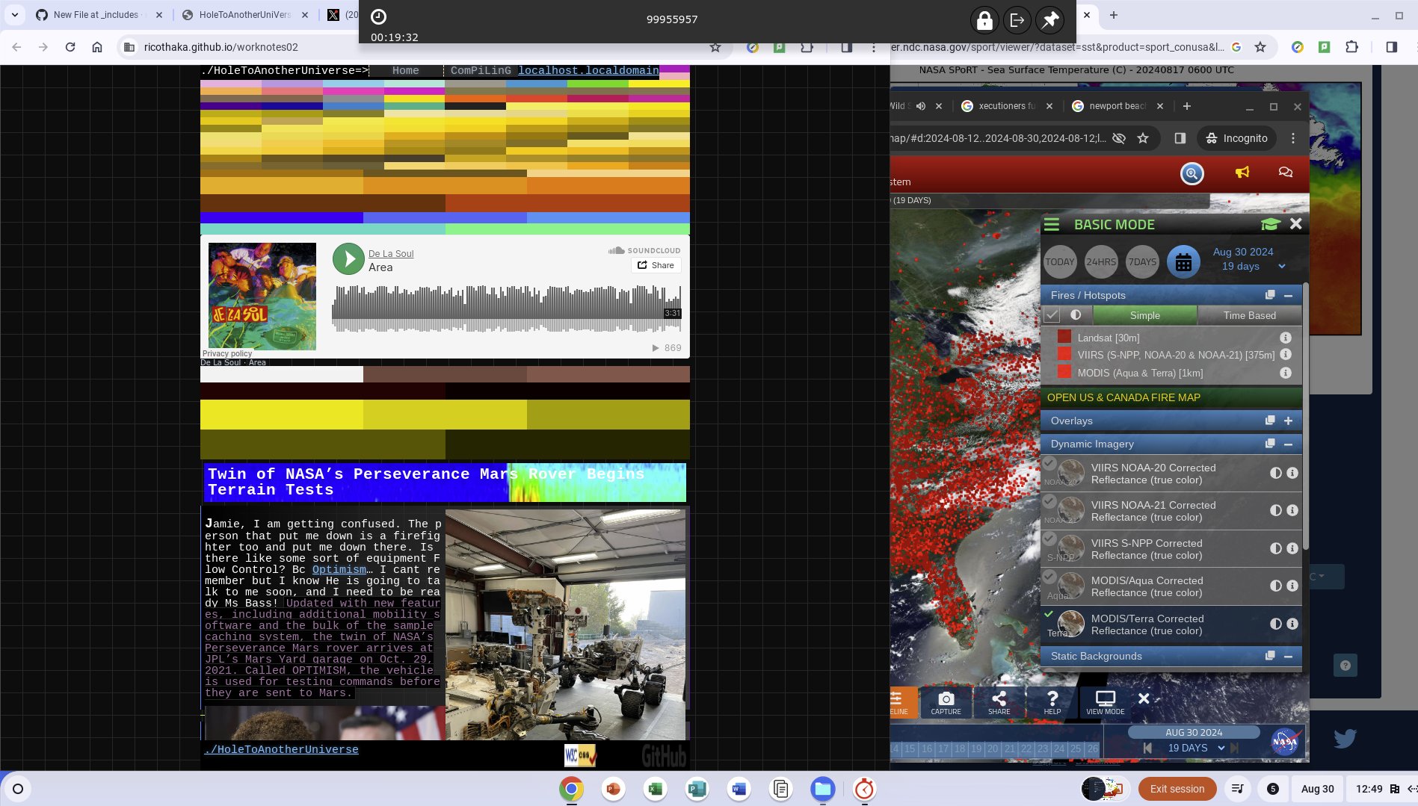Reload the ricothaka.github.io page
The height and width of the screenshot is (806, 1418).
(x=70, y=47)
